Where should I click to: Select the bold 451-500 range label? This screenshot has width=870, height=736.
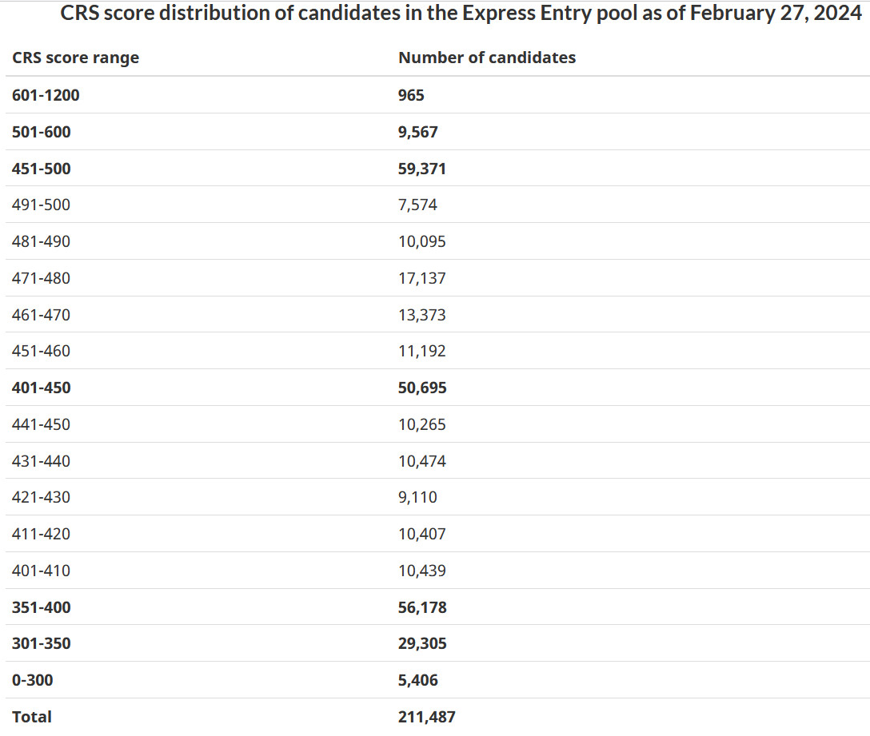[41, 169]
